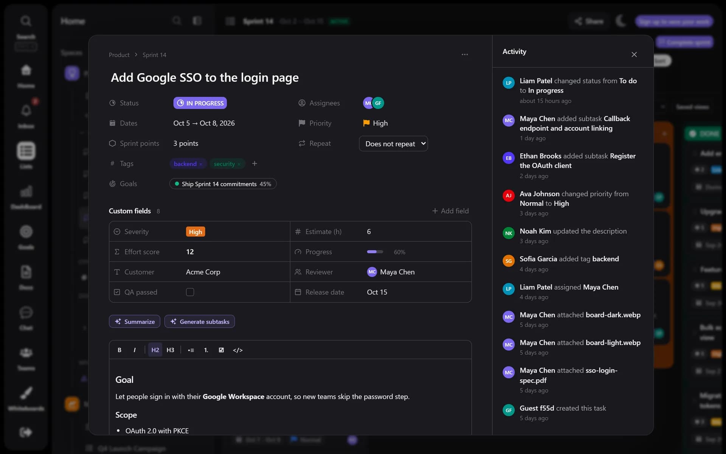Toggle italic formatting in the editor
The height and width of the screenshot is (454, 726).
[x=135, y=350]
